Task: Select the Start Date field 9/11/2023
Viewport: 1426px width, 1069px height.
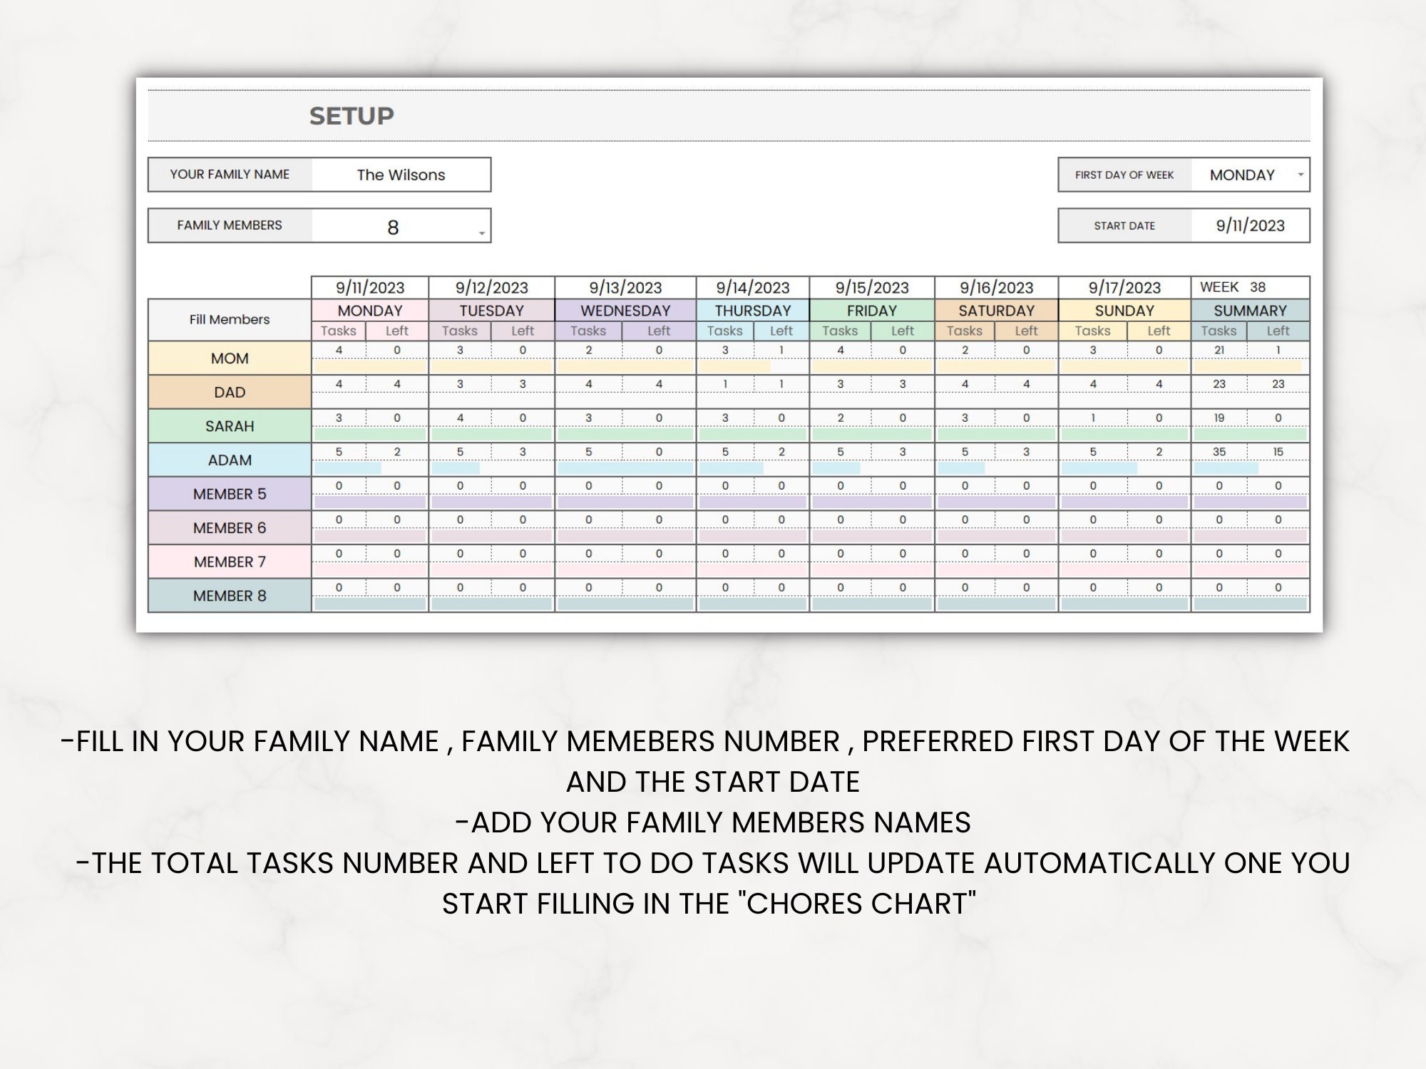Action: (x=1250, y=226)
